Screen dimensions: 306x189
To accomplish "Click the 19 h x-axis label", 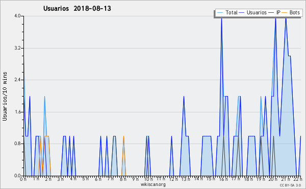I will click(261, 179).
